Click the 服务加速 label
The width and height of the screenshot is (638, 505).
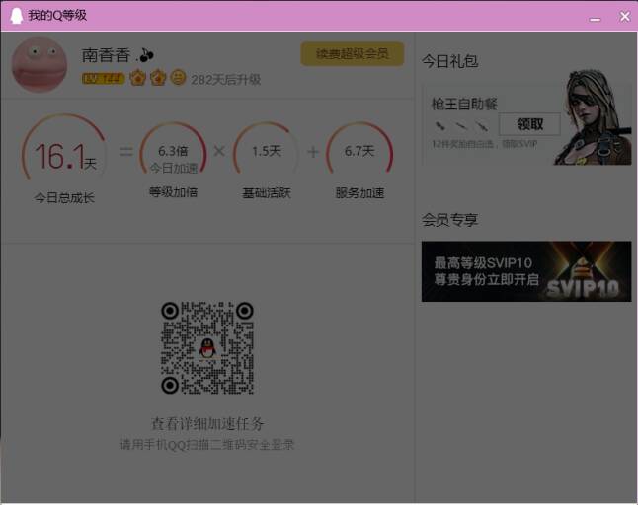click(359, 192)
